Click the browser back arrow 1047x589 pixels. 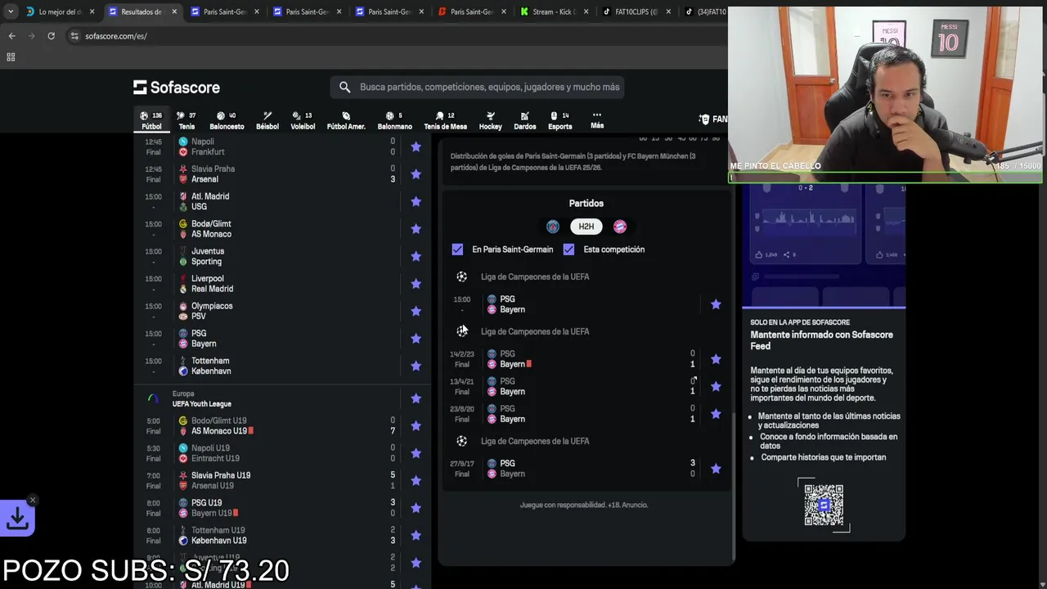coord(11,36)
